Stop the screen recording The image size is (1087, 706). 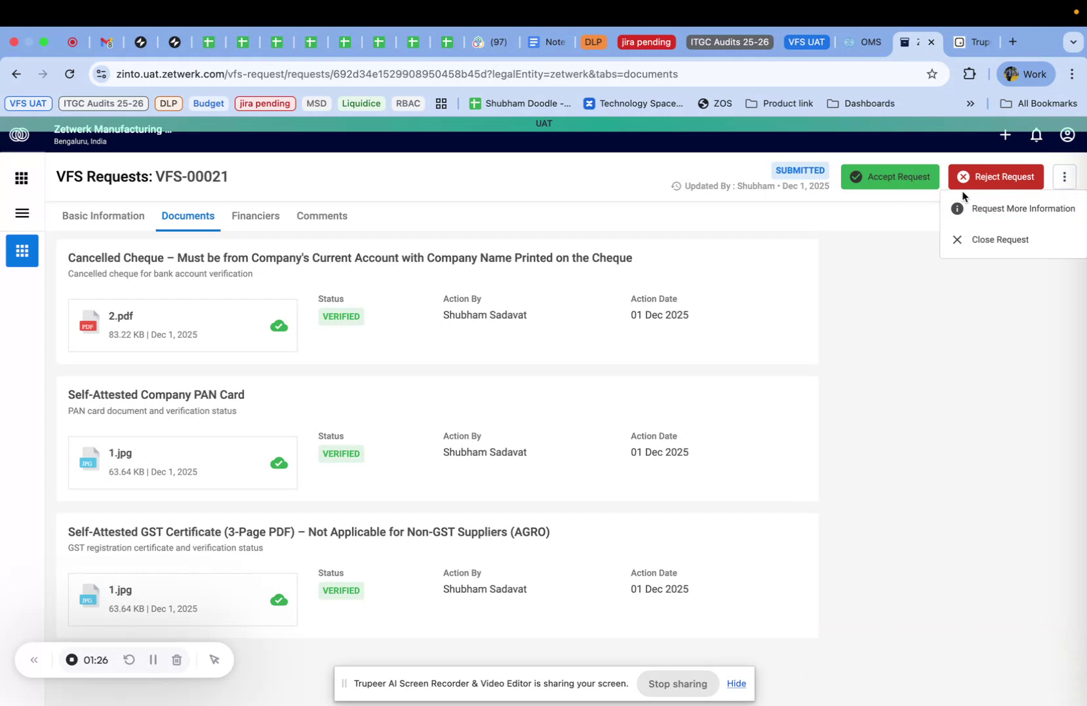click(x=71, y=660)
